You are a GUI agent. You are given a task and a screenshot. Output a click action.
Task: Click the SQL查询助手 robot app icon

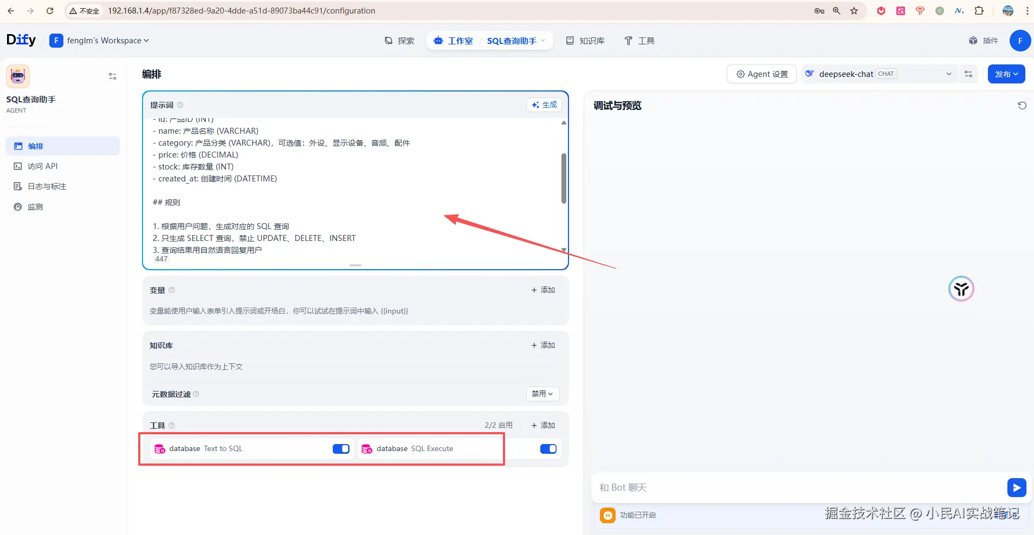click(18, 76)
